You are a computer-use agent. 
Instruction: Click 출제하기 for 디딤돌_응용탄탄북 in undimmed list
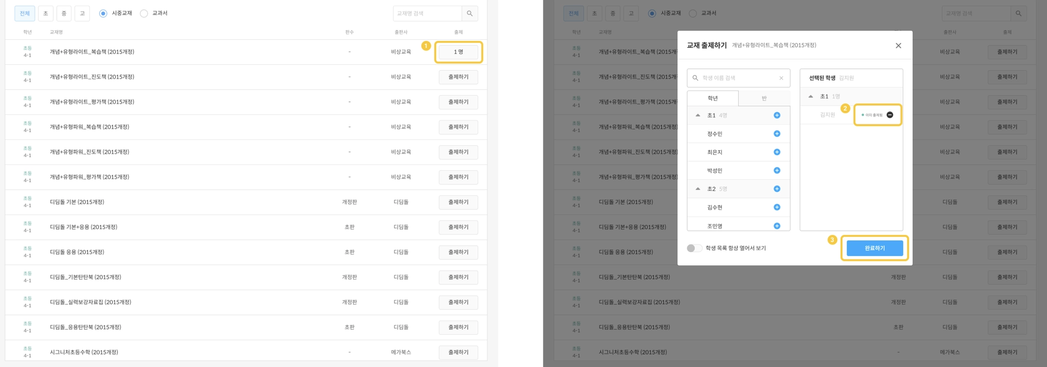[458, 327]
